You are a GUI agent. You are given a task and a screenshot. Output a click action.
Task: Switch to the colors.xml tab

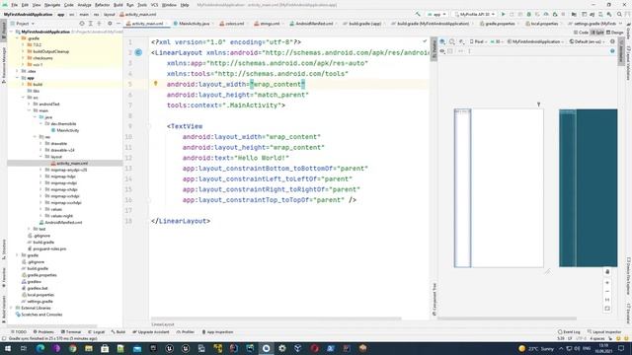tap(233, 24)
